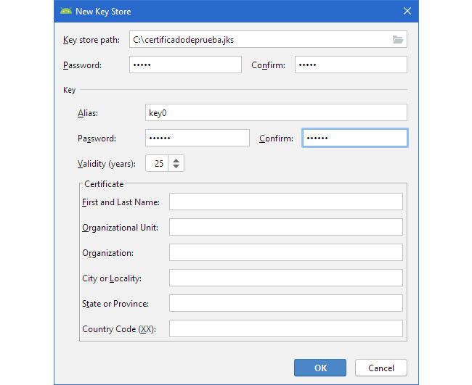Click the 'Certificate' group title
472x385 pixels.
[104, 184]
